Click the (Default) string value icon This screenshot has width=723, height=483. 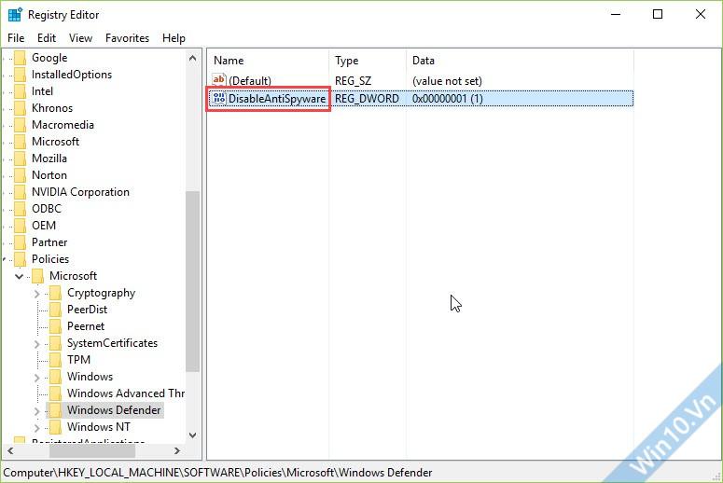219,80
